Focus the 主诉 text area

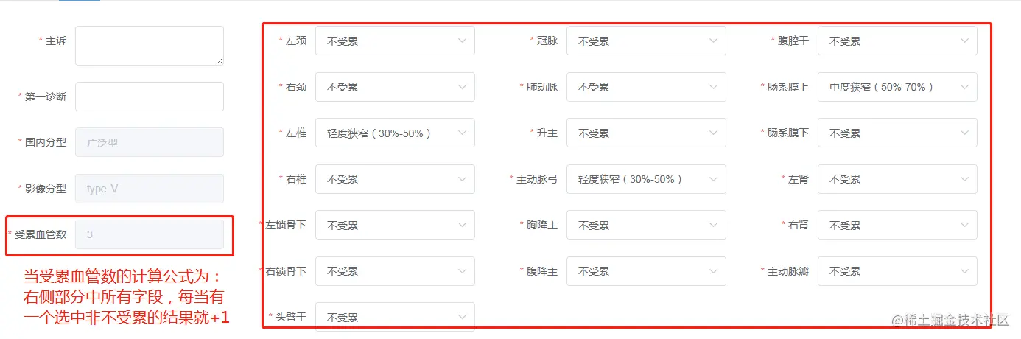[150, 46]
